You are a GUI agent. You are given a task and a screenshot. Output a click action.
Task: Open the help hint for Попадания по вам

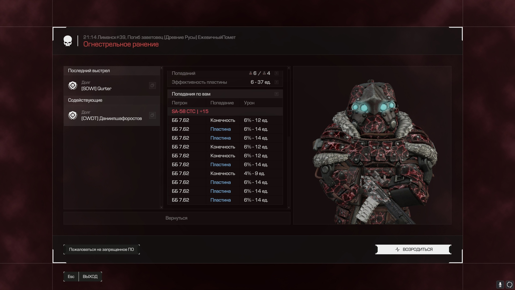(x=277, y=94)
